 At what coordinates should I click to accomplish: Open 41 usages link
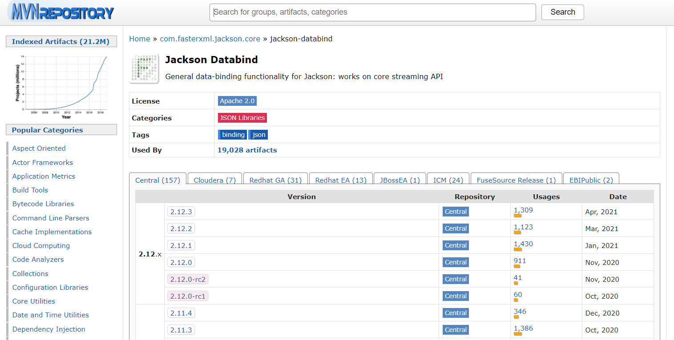(518, 278)
